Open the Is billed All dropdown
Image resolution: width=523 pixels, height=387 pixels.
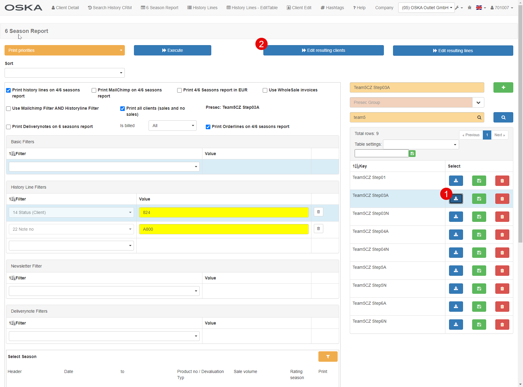(172, 126)
